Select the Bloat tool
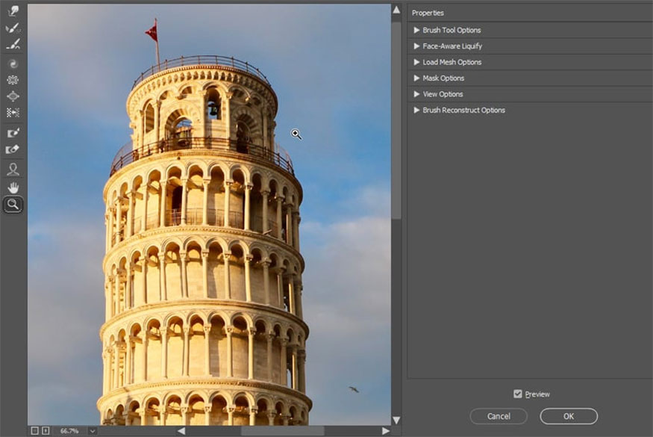Image resolution: width=653 pixels, height=437 pixels. point(13,96)
